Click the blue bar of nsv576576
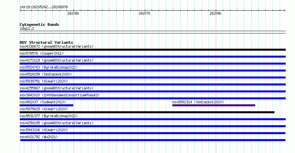 click(x=152, y=57)
